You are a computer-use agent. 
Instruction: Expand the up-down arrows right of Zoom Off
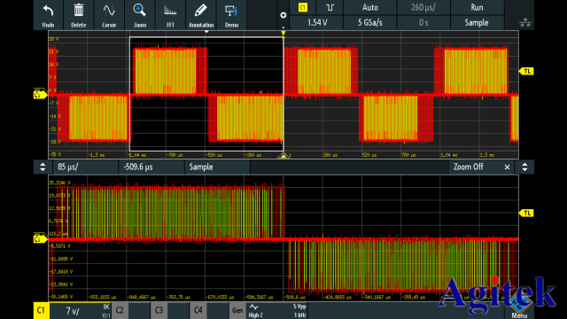[524, 167]
